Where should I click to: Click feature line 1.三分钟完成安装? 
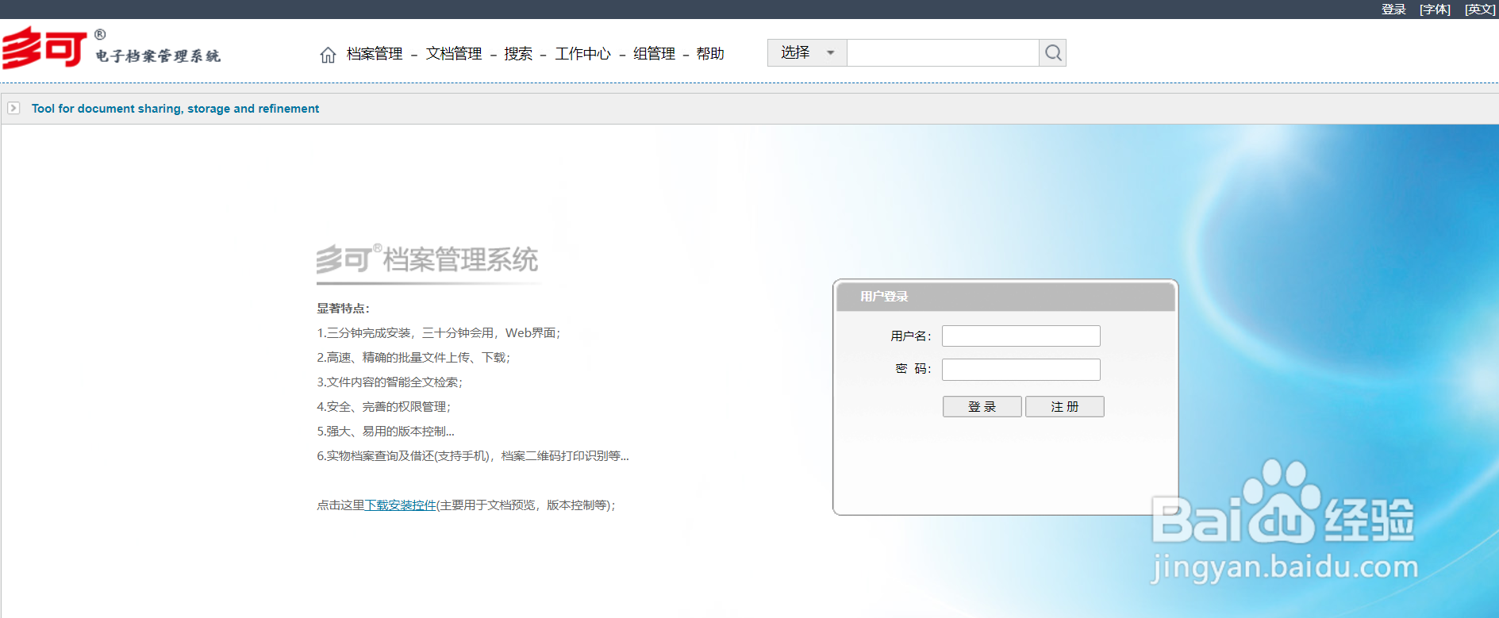pyautogui.click(x=439, y=333)
